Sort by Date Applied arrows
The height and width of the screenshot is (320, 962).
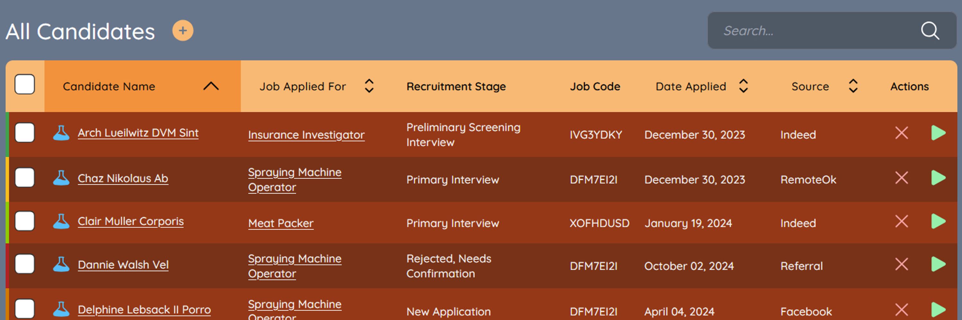click(743, 86)
